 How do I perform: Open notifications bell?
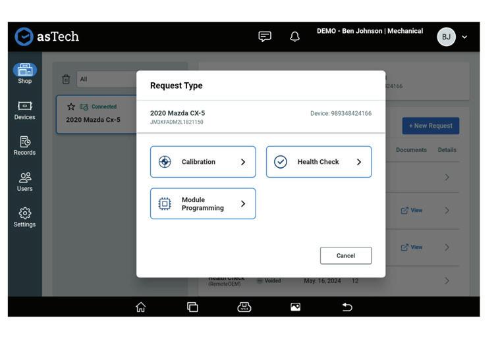tap(294, 37)
